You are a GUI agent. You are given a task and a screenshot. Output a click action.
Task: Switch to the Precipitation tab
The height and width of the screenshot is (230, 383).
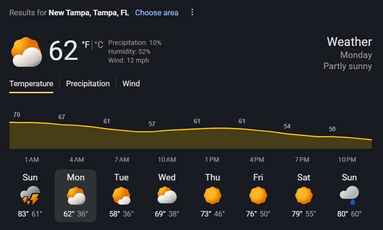coord(88,84)
